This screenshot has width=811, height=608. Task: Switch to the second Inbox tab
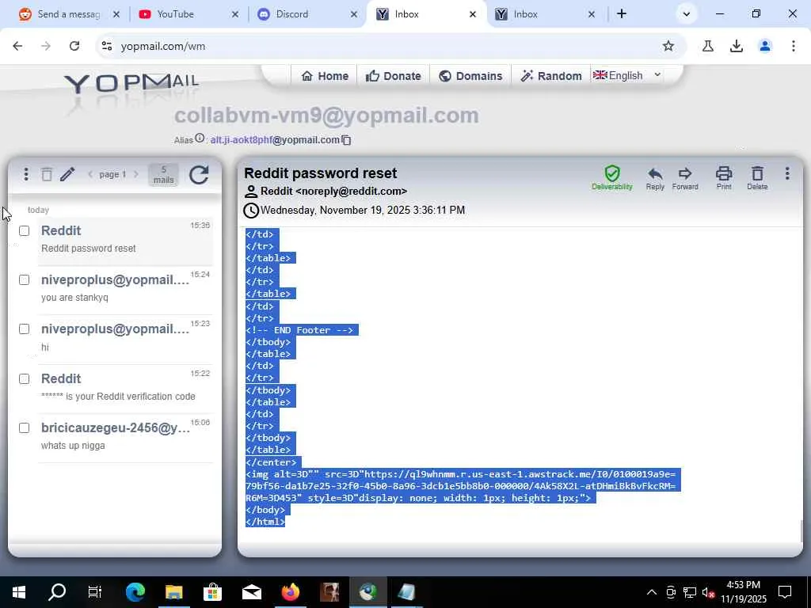pyautogui.click(x=543, y=14)
